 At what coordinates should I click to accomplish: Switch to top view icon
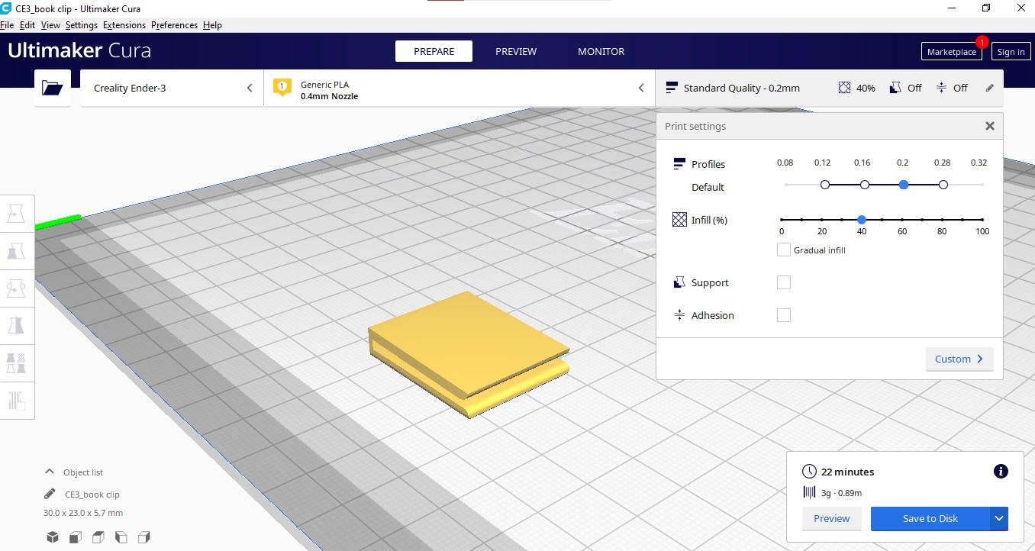pos(98,537)
